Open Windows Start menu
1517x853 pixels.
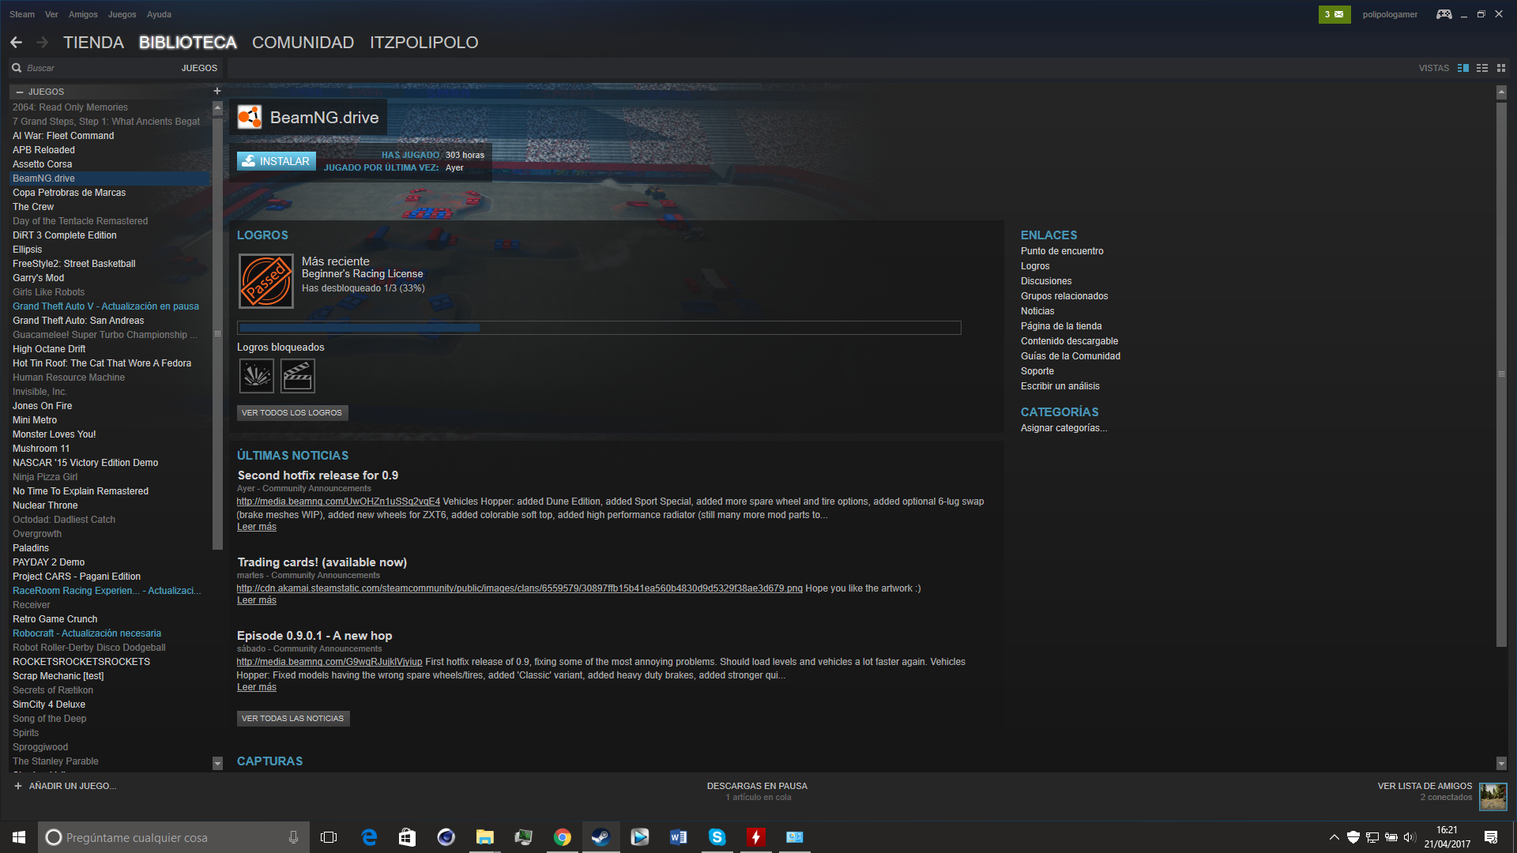click(19, 837)
